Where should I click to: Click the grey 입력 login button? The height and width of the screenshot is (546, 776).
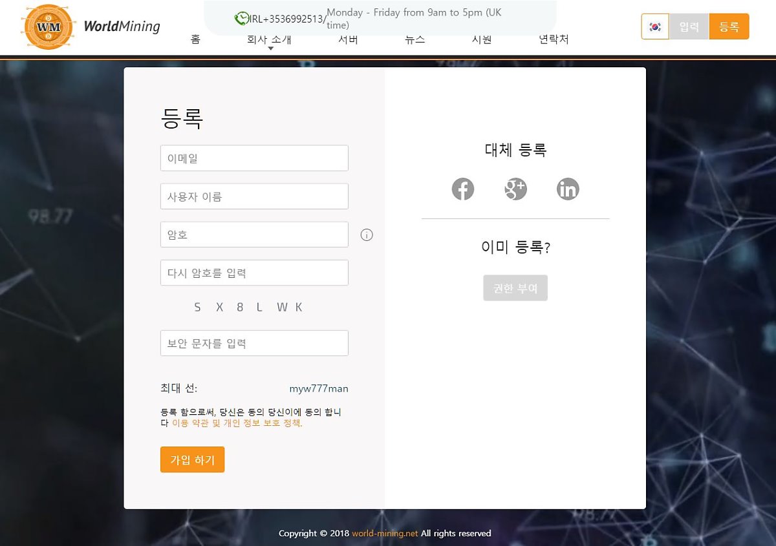689,26
